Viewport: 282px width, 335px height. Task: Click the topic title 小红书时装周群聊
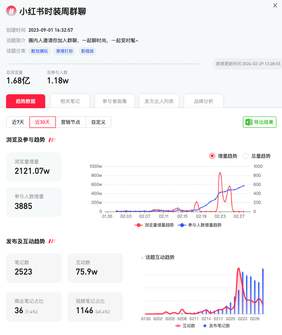(53, 11)
